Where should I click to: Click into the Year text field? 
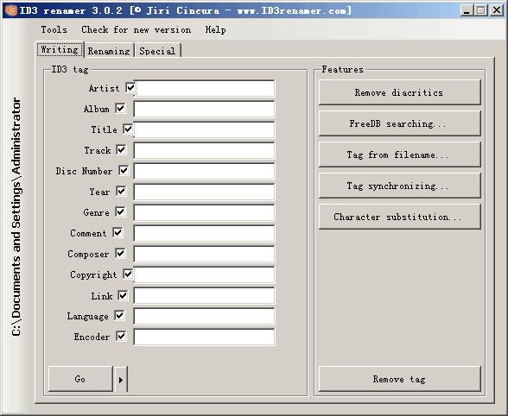(x=204, y=192)
